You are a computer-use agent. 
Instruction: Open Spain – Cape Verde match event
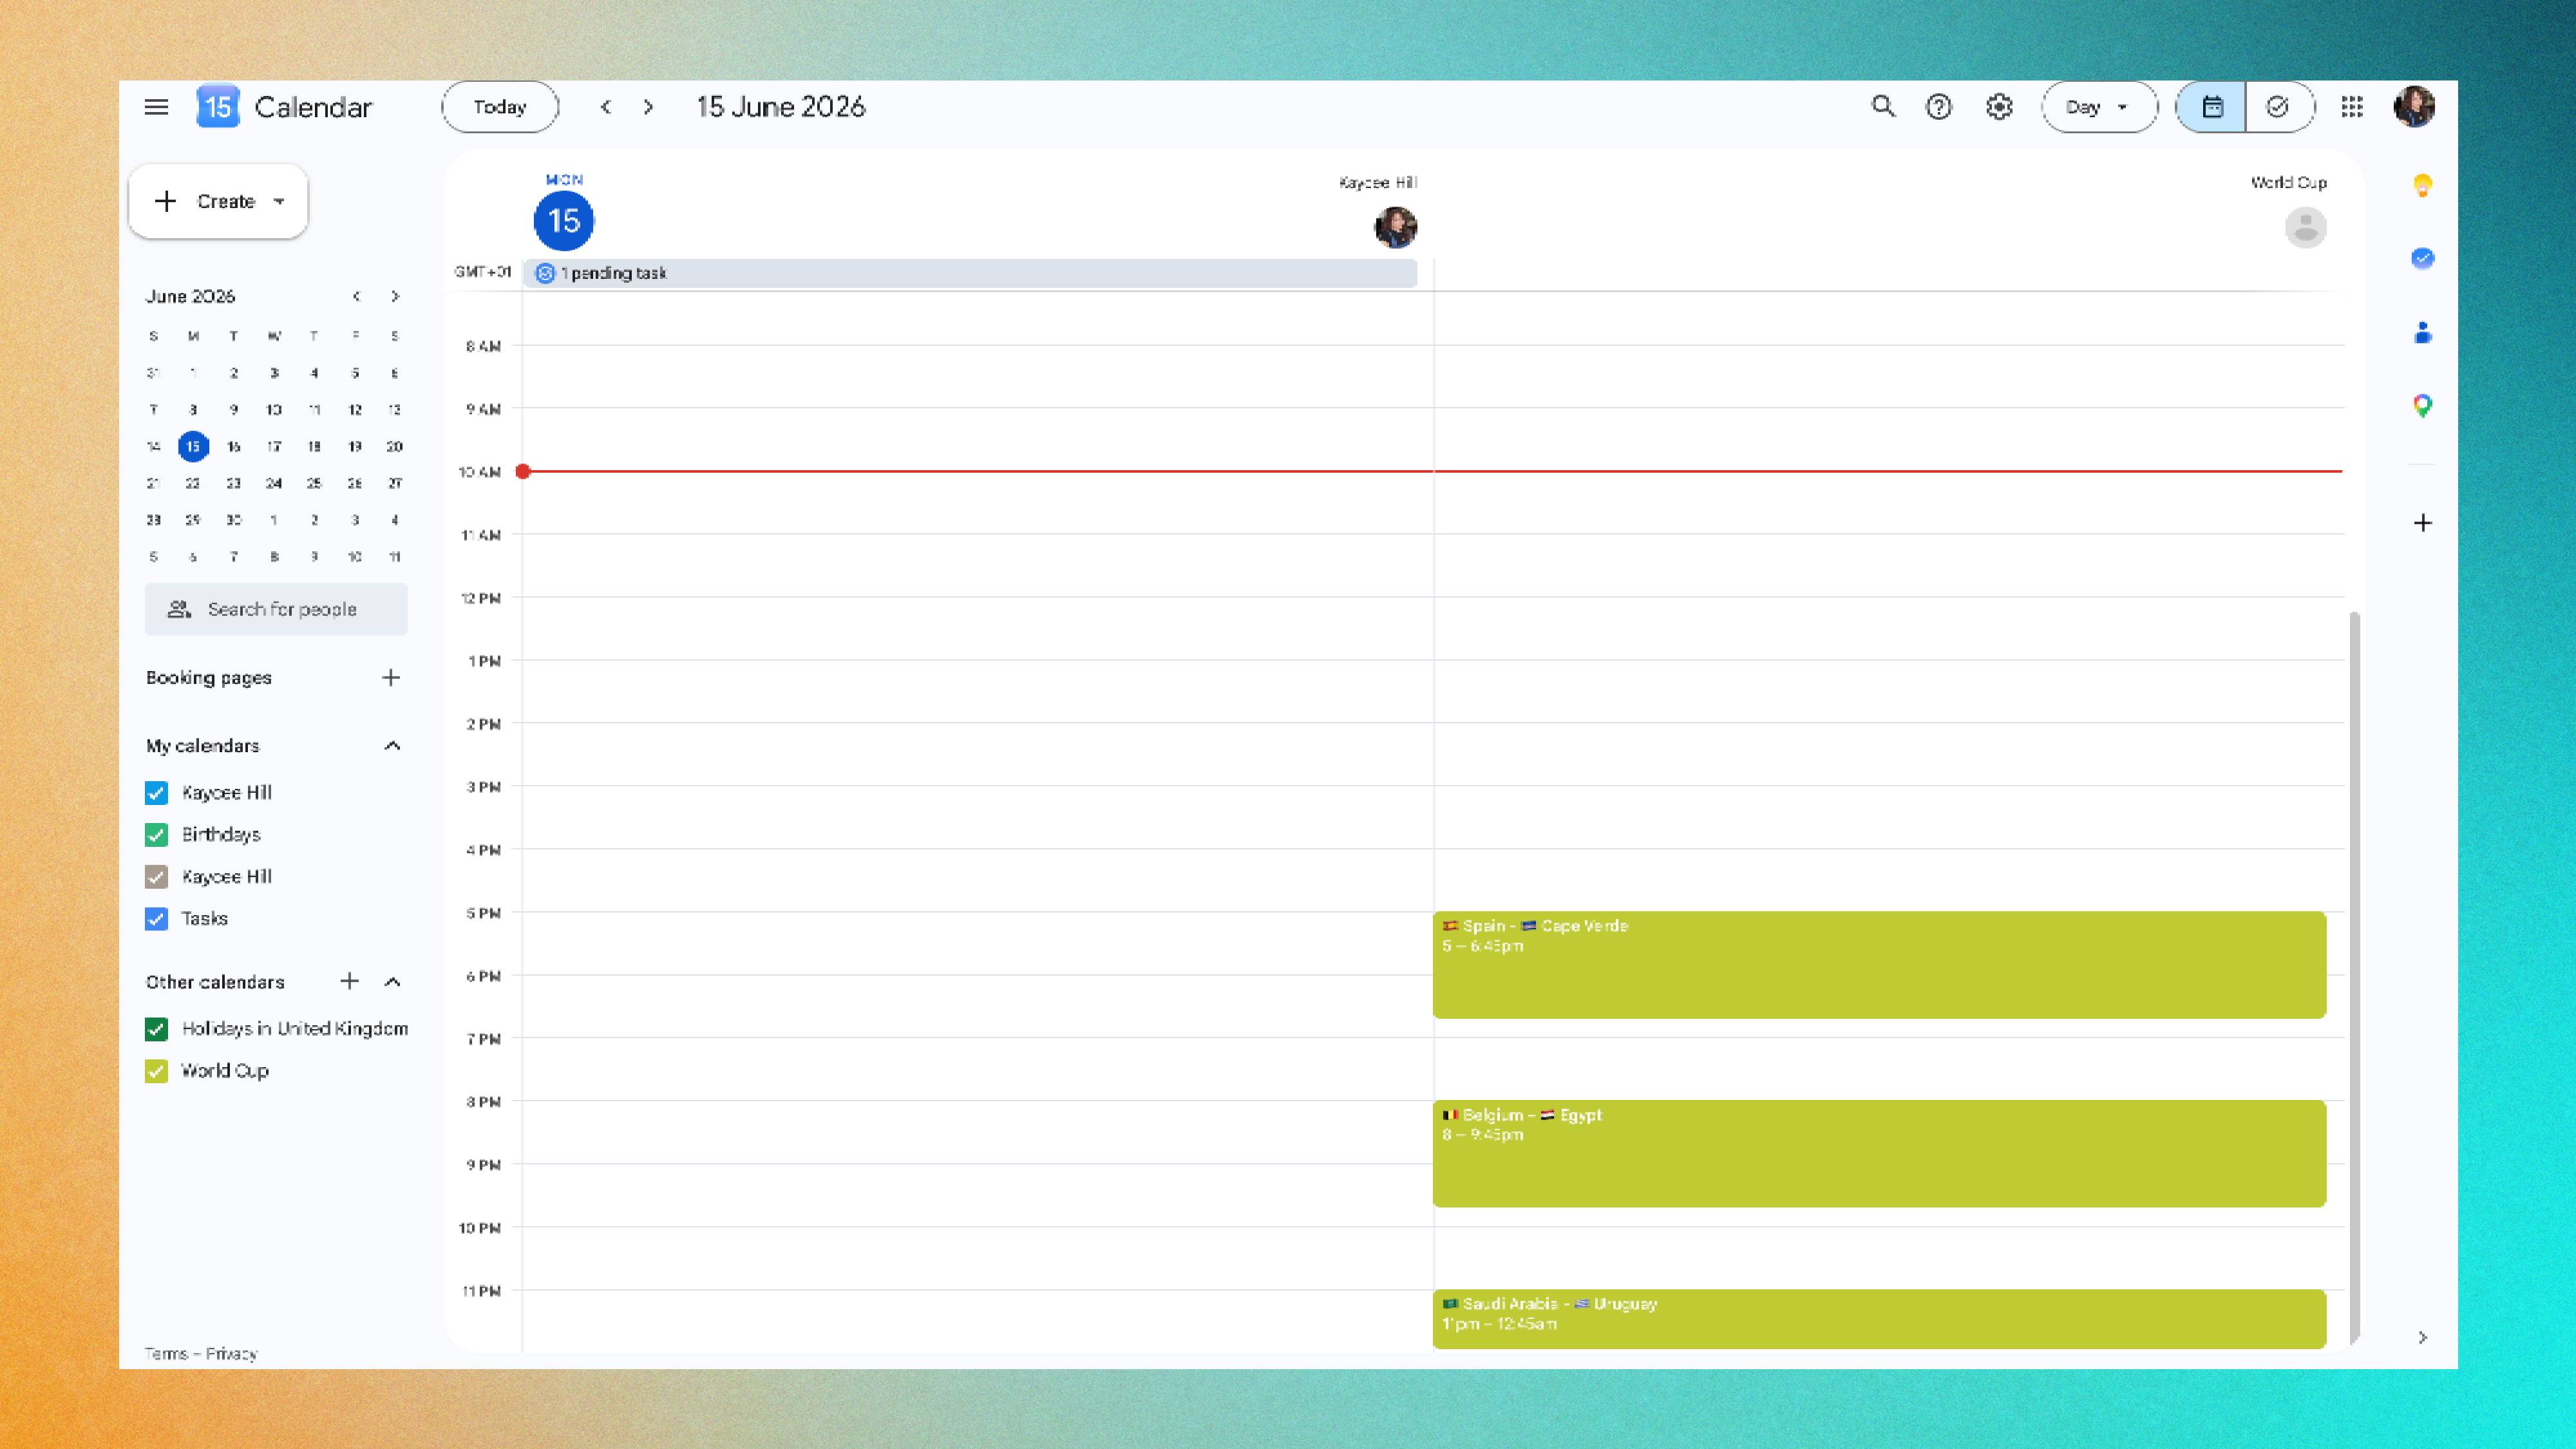pos(1879,964)
